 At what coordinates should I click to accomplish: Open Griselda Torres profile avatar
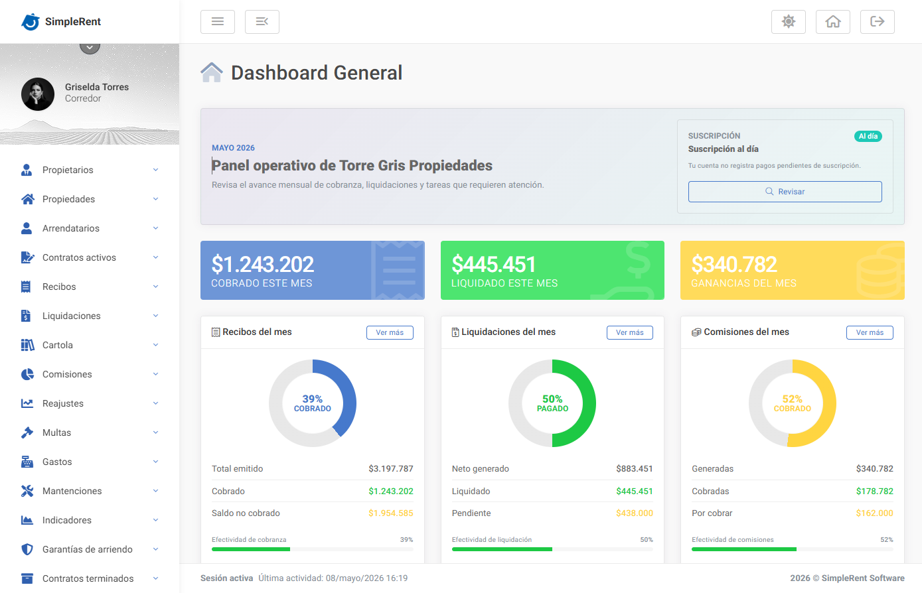(38, 94)
